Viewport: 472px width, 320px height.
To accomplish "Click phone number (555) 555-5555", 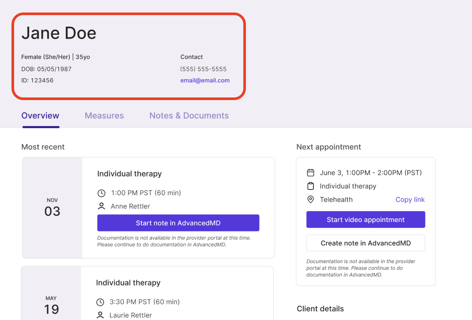I will pos(204,69).
